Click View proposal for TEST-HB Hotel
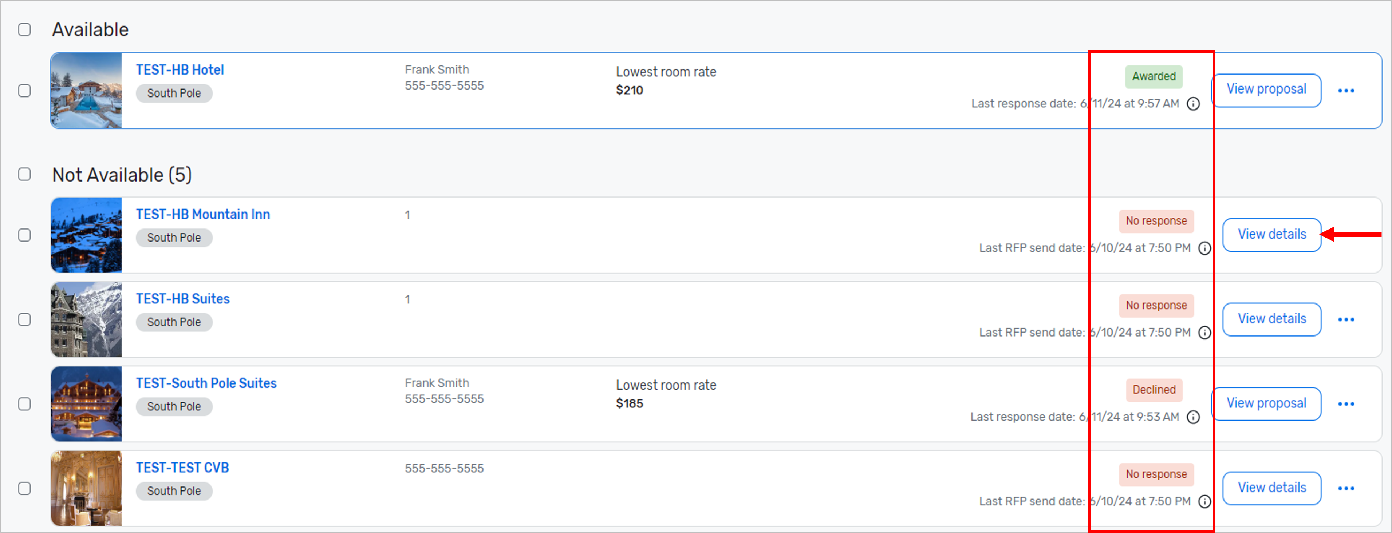The height and width of the screenshot is (533, 1392). 1266,90
